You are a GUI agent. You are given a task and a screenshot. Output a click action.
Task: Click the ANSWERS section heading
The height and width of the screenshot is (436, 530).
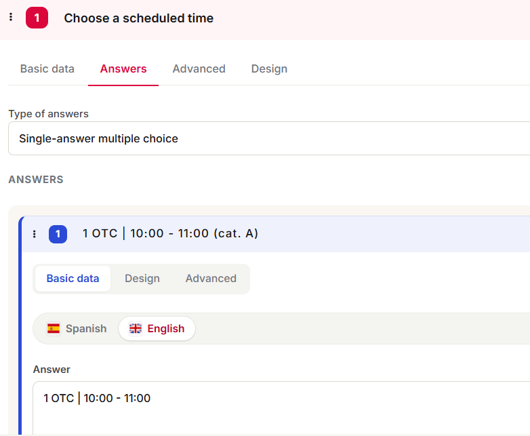pyautogui.click(x=36, y=179)
